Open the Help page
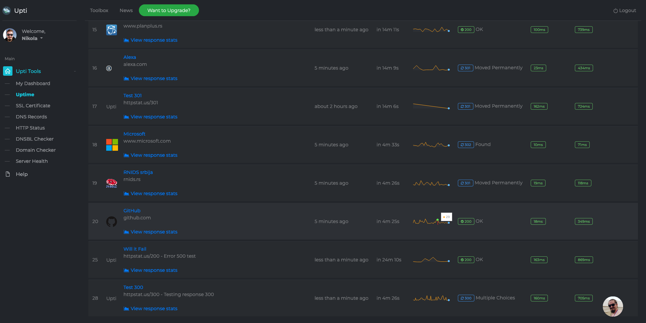The height and width of the screenshot is (323, 646). (x=22, y=174)
